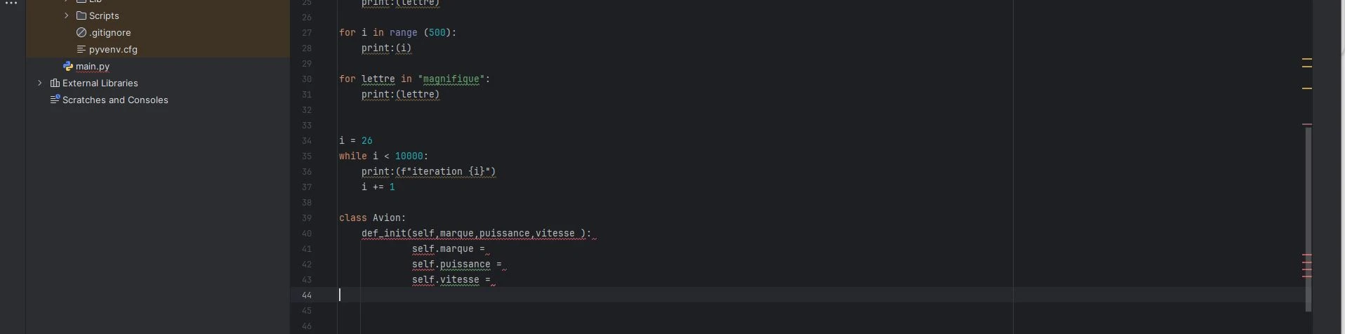Expand the Scripts folder chevron

67,15
